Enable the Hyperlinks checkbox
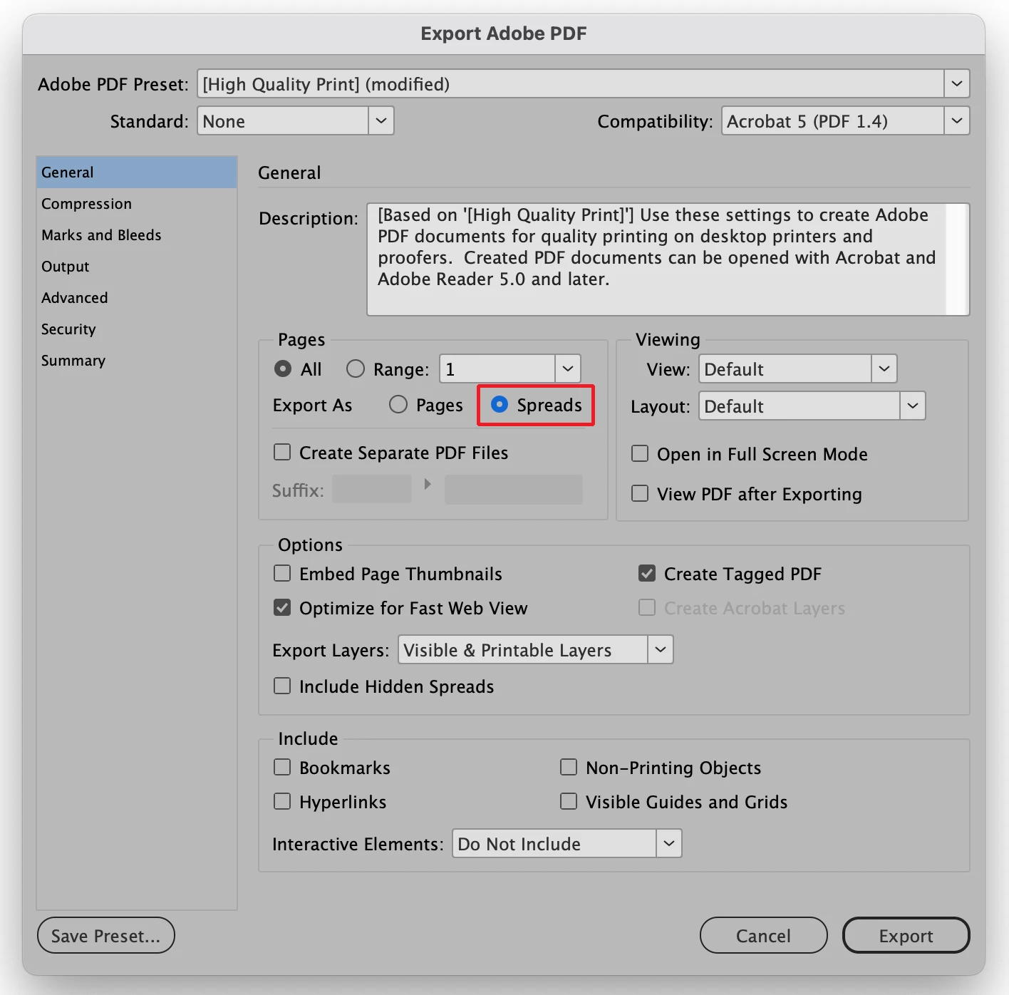Image resolution: width=1009 pixels, height=995 pixels. (283, 802)
